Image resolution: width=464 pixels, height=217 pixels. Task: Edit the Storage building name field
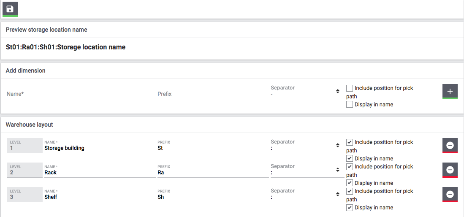coord(99,148)
